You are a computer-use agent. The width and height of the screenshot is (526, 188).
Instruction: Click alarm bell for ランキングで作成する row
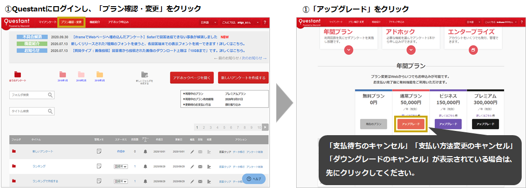pyautogui.click(x=145, y=181)
